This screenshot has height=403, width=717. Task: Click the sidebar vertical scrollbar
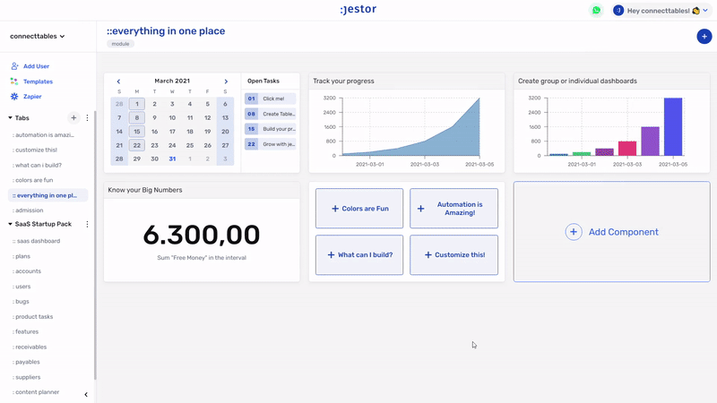(x=95, y=244)
